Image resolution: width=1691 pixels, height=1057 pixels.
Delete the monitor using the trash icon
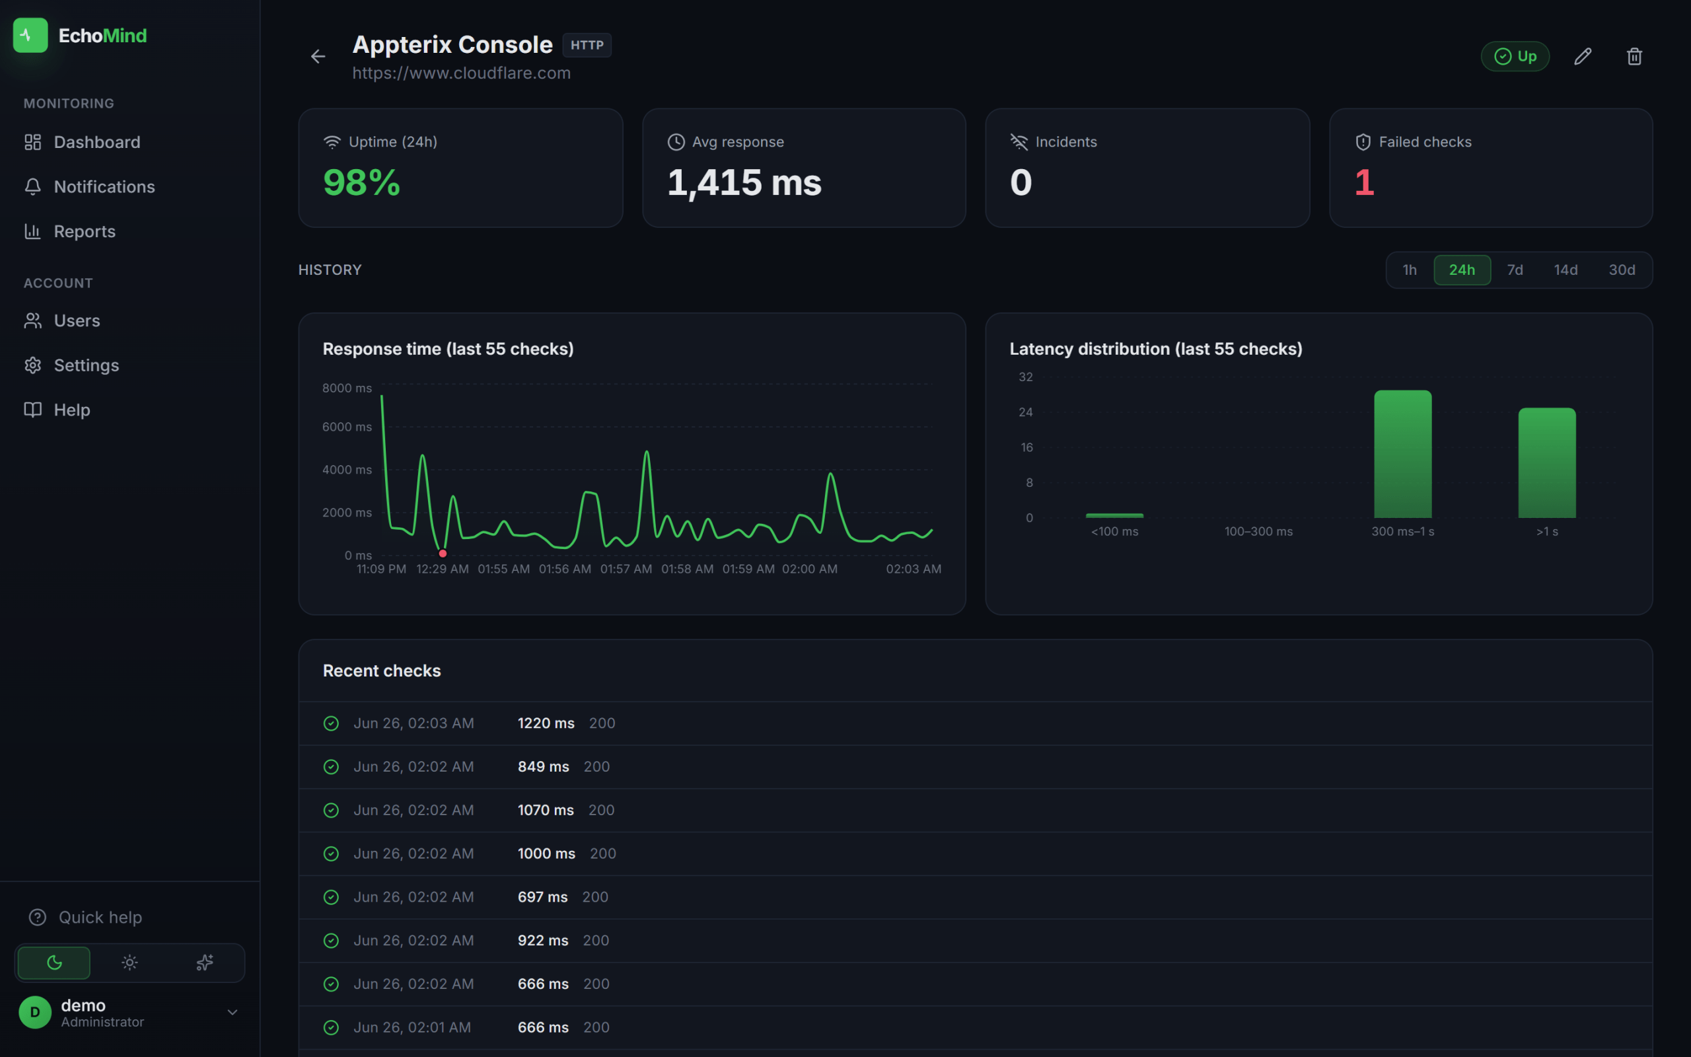[x=1634, y=57]
